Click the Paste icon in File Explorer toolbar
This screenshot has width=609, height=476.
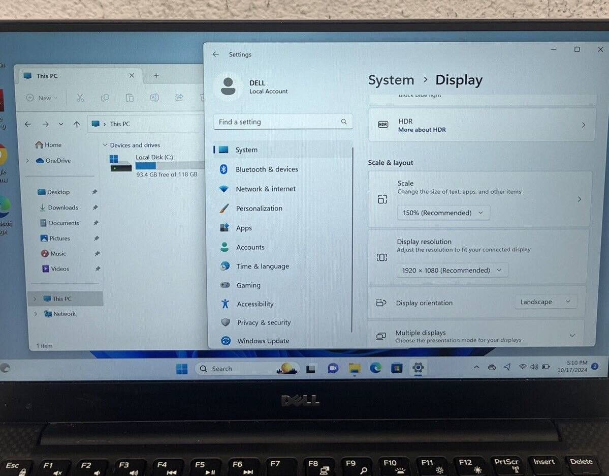[x=130, y=98]
